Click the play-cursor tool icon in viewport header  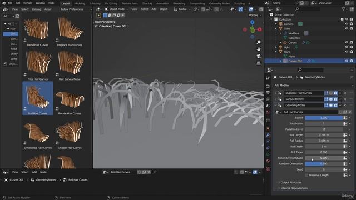(98, 16)
